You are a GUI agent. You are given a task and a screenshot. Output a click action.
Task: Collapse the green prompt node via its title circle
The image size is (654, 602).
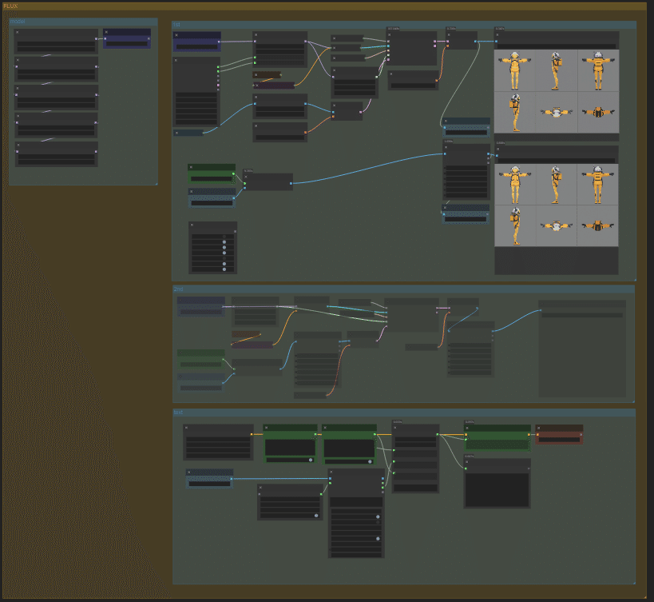tap(192, 167)
